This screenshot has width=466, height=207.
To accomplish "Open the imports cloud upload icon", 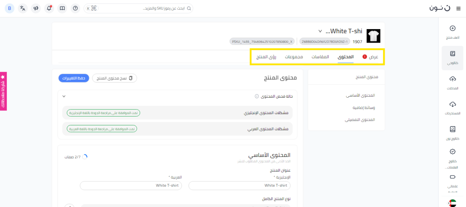I will pos(453,79).
